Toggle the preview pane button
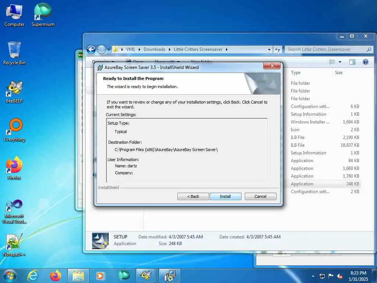This screenshot has height=283, width=377. pos(352,62)
